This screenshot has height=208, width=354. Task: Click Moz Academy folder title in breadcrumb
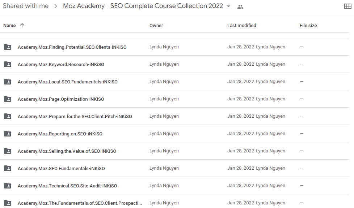143,6
